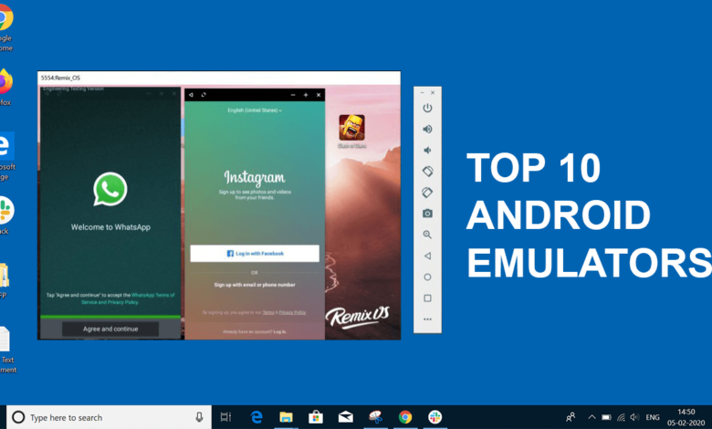
Task: Click fullscreen expand icon in Instagram window titlebar
Action: pos(204,95)
